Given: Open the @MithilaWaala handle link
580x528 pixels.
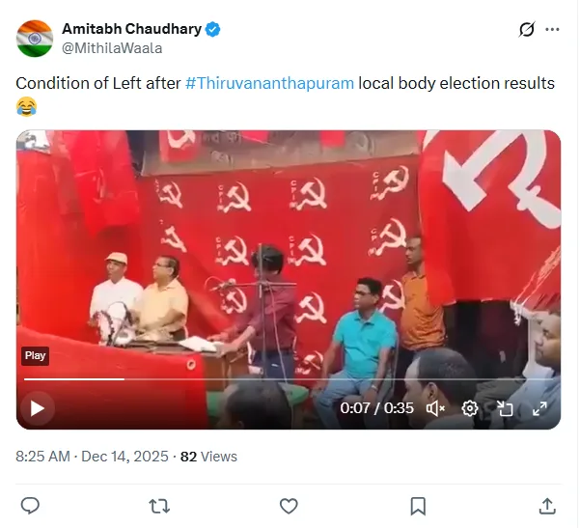Looking at the screenshot, I should tap(112, 48).
